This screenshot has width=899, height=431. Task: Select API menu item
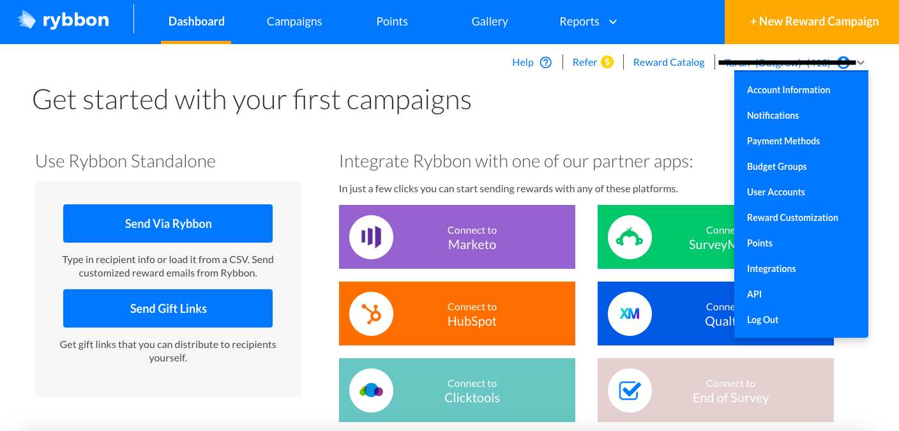pyautogui.click(x=754, y=294)
